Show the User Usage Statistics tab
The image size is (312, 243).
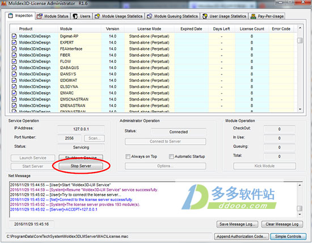(x=224, y=16)
